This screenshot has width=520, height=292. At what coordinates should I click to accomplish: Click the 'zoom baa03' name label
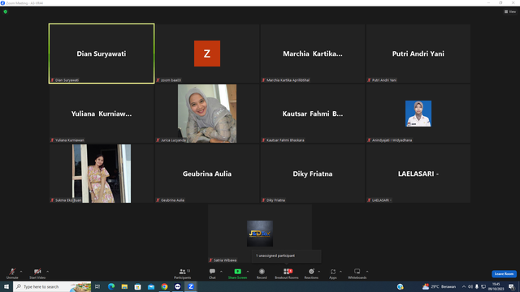(171, 80)
